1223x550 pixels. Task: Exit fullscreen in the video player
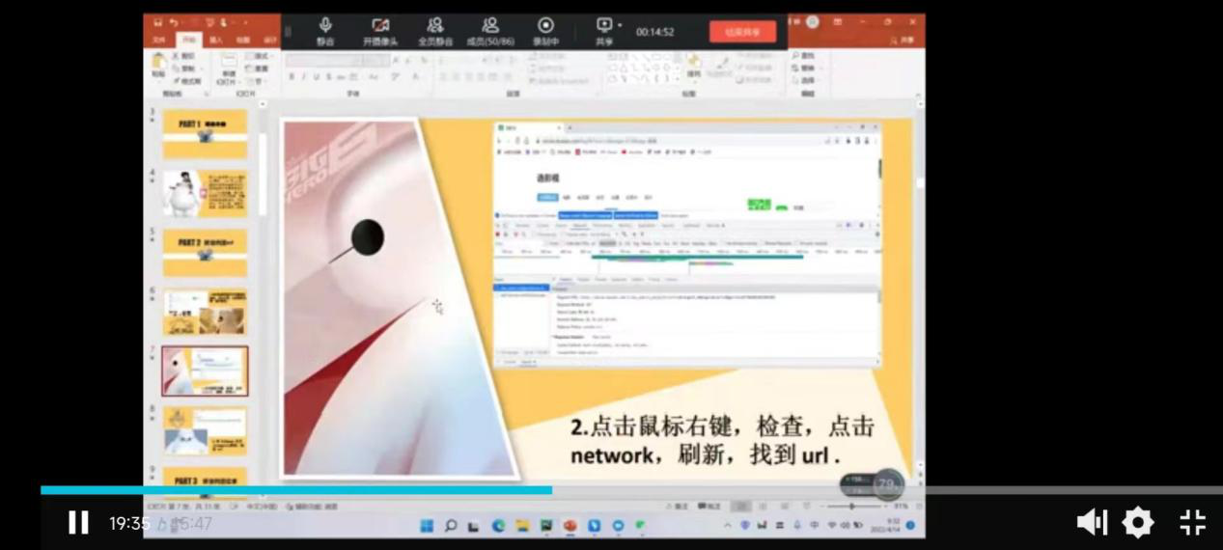[x=1193, y=523]
